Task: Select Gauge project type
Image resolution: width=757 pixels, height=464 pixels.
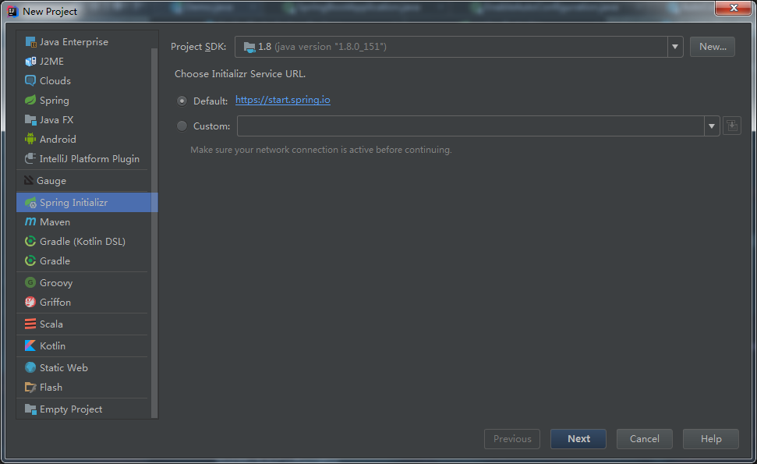Action: pos(84,181)
